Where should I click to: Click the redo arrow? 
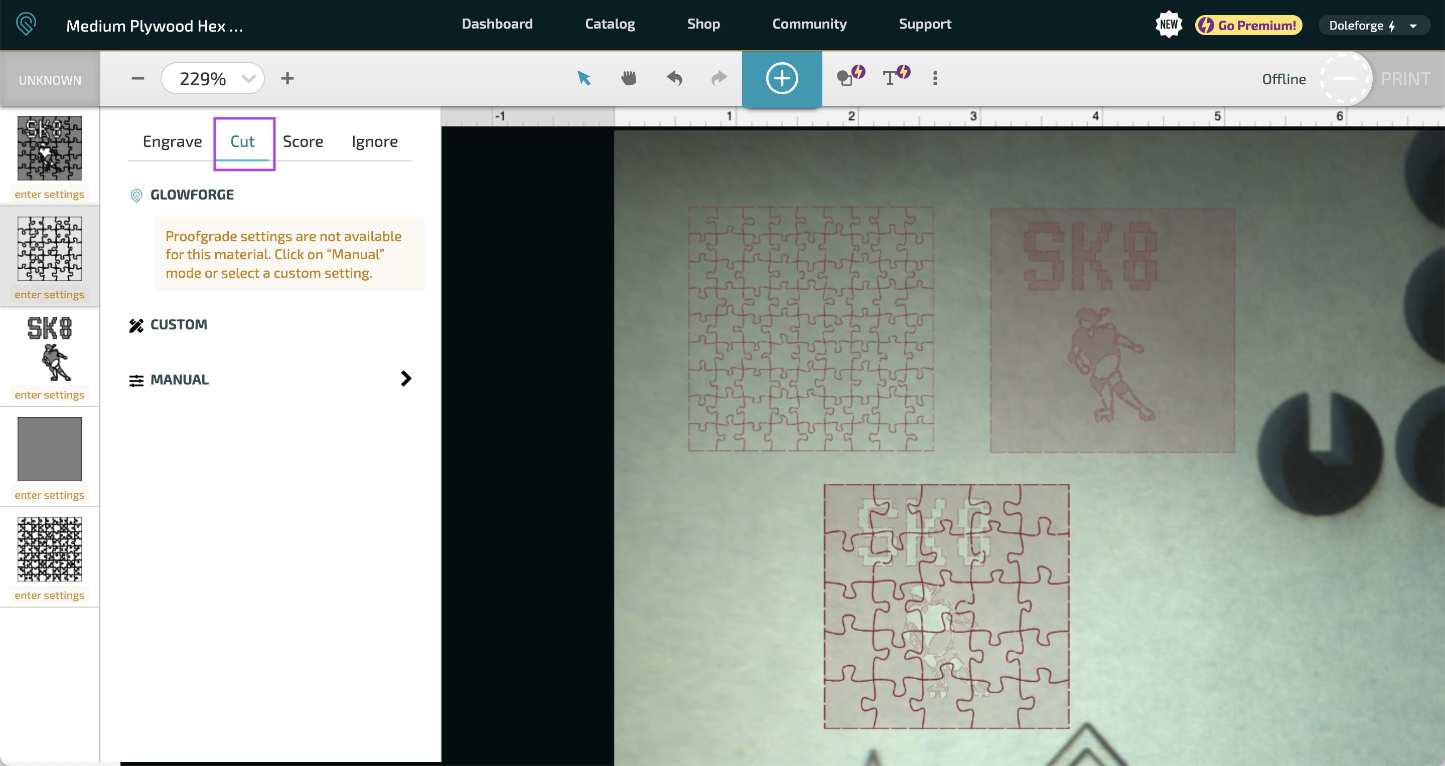point(718,78)
